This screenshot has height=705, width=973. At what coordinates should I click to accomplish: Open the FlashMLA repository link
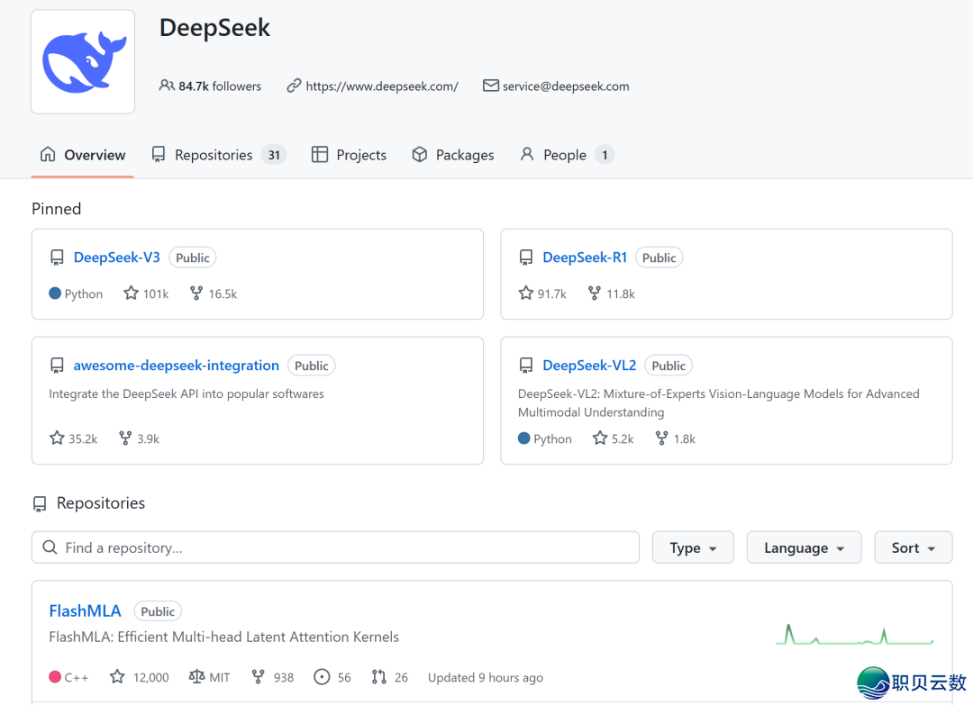pos(85,610)
